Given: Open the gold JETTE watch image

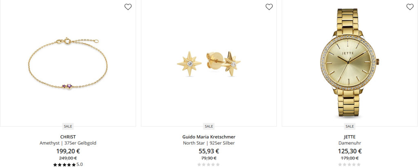Looking at the screenshot, I should point(349,63).
